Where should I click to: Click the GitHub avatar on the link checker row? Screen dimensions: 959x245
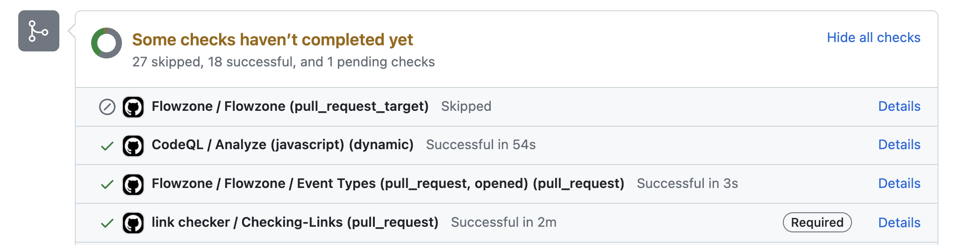(133, 223)
